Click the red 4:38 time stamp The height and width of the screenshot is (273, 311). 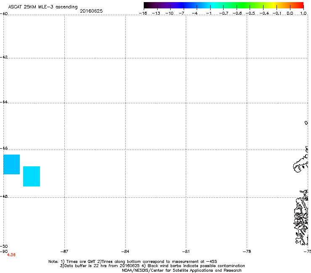click(11, 255)
